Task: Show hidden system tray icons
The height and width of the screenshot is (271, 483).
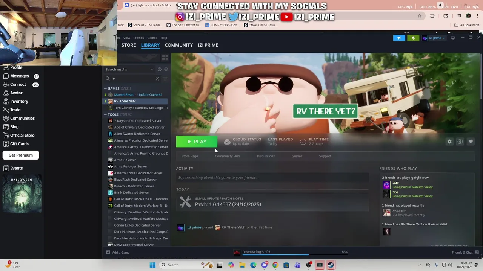Action: click(x=420, y=265)
